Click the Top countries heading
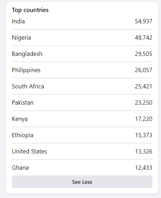161x198 pixels. 30,10
